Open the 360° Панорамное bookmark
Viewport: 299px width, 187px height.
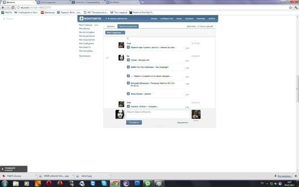click(96, 12)
